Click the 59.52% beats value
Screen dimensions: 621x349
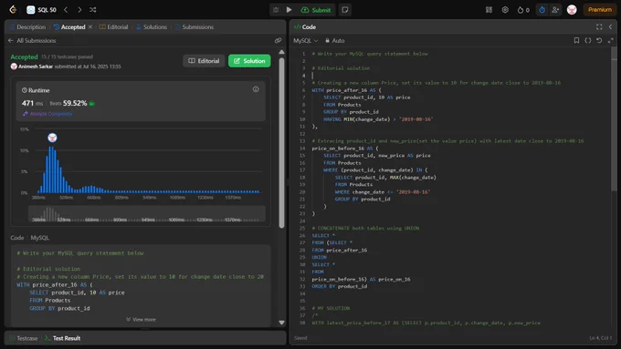point(75,103)
